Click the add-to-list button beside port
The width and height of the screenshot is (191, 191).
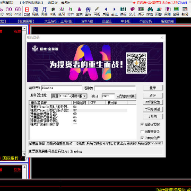(x=126, y=97)
